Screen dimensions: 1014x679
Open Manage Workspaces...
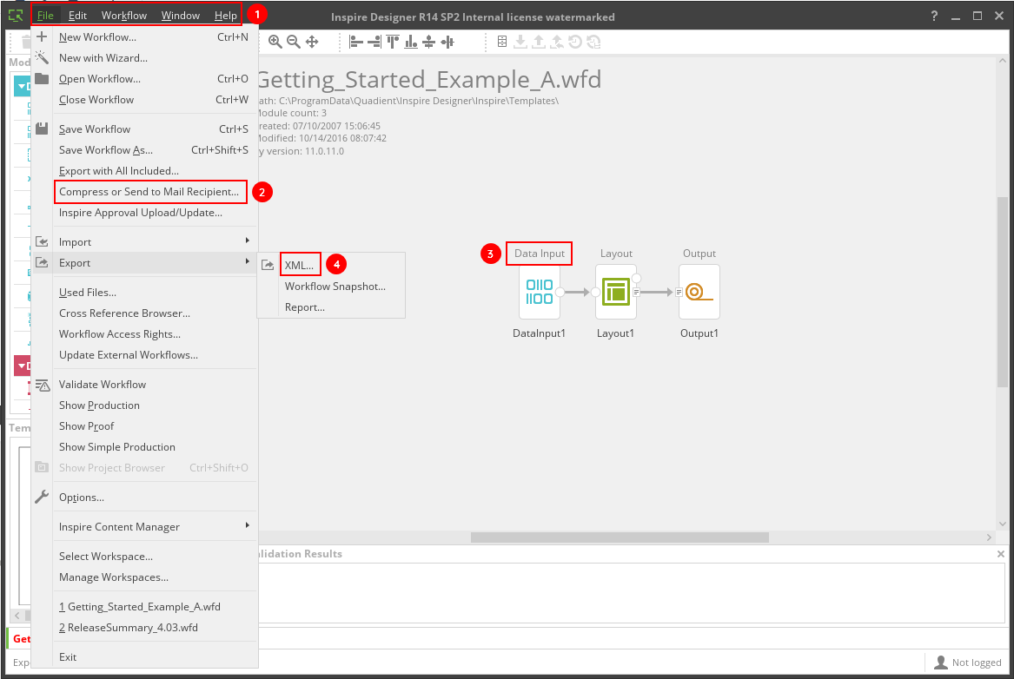click(145, 577)
